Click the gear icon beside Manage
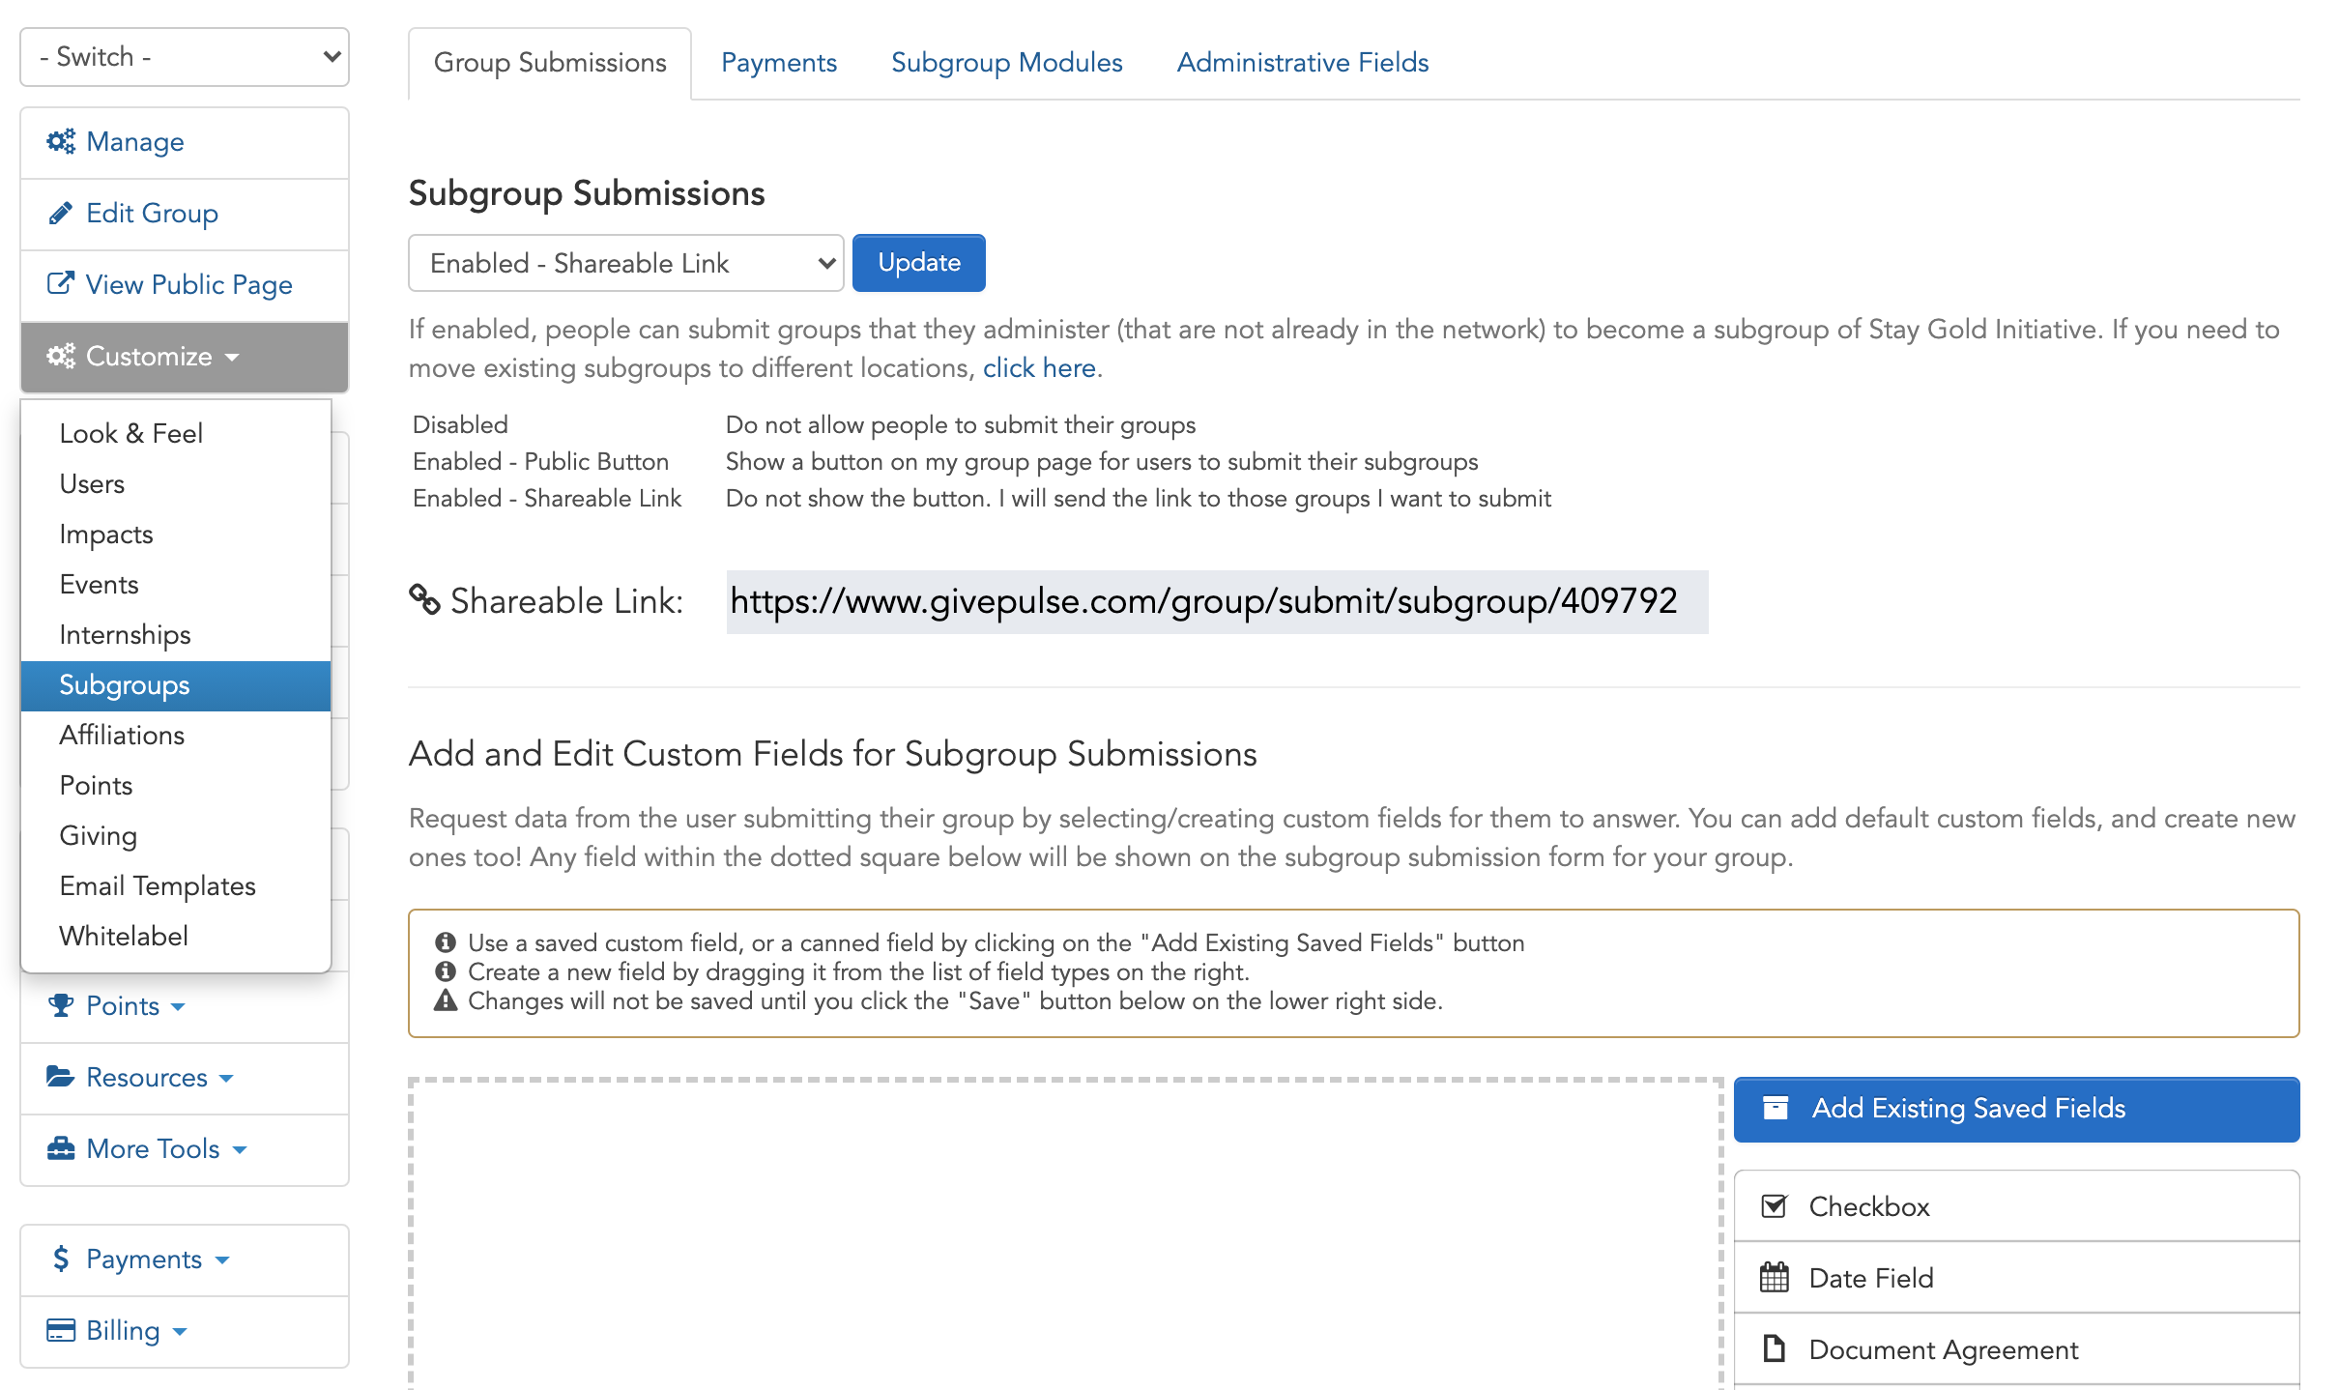The image size is (2339, 1390). [x=61, y=141]
